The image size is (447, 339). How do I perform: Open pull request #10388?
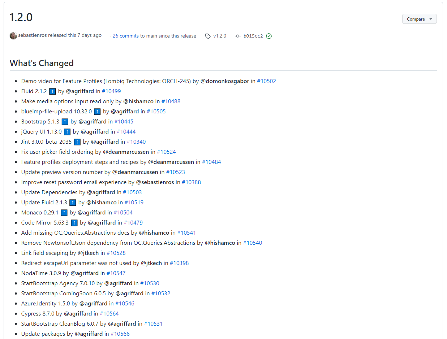pos(191,182)
